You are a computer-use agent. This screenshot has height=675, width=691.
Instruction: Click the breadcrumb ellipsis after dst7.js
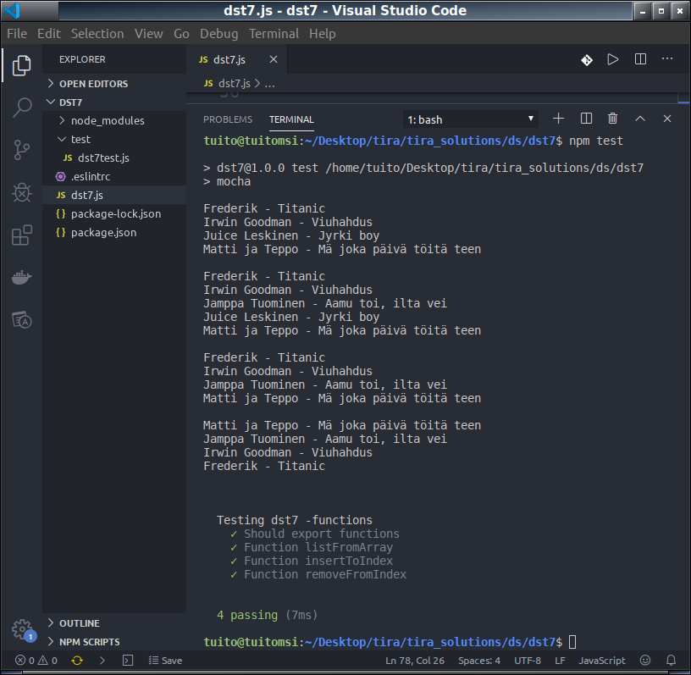(x=269, y=84)
